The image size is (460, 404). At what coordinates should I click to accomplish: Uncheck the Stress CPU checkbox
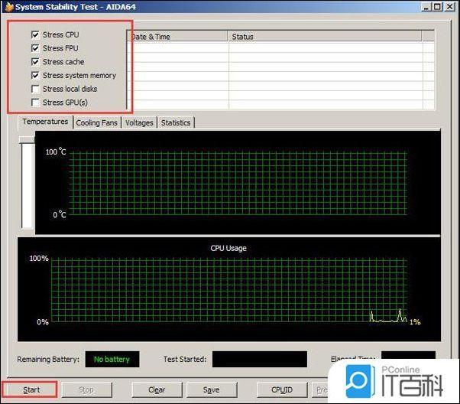tap(35, 34)
